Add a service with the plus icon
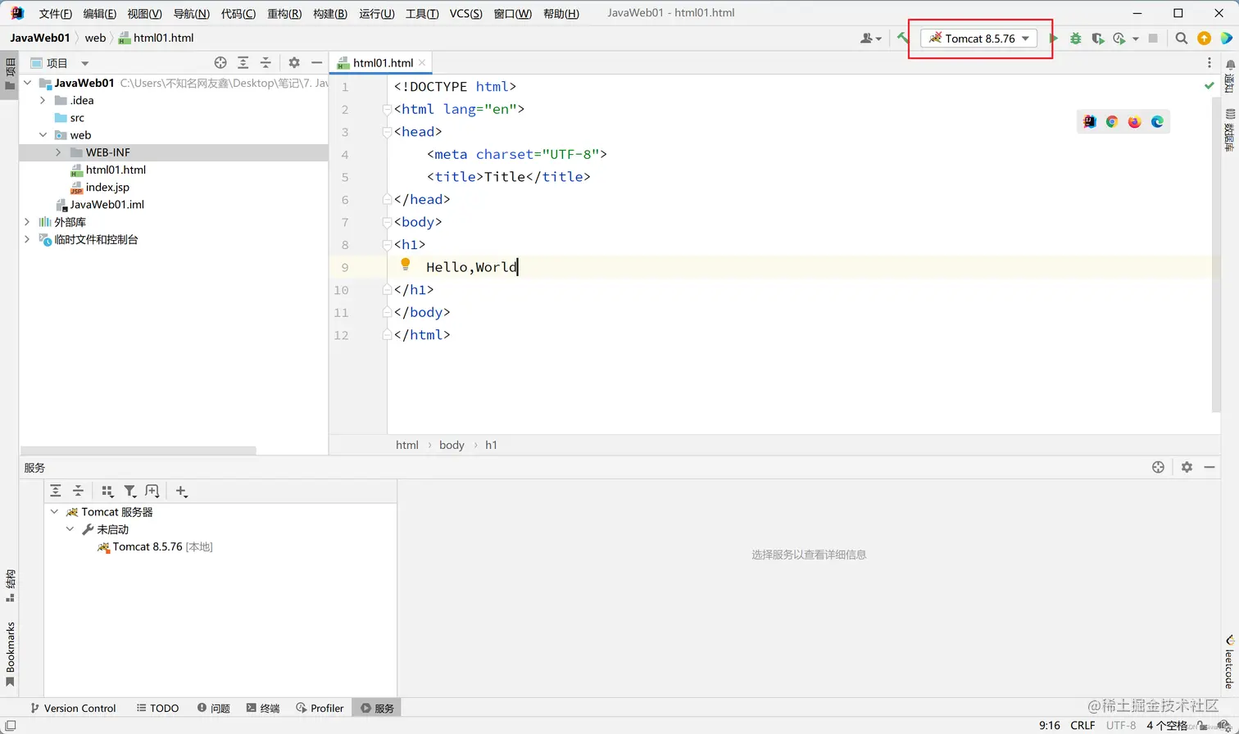 point(181,491)
